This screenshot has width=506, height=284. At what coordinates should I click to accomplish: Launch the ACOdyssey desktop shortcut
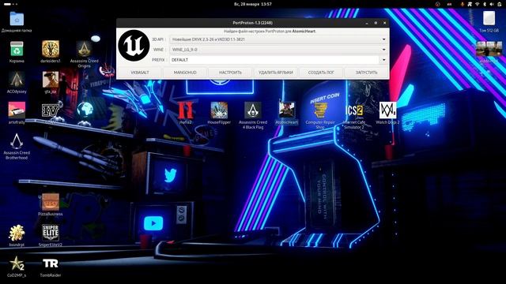click(17, 80)
